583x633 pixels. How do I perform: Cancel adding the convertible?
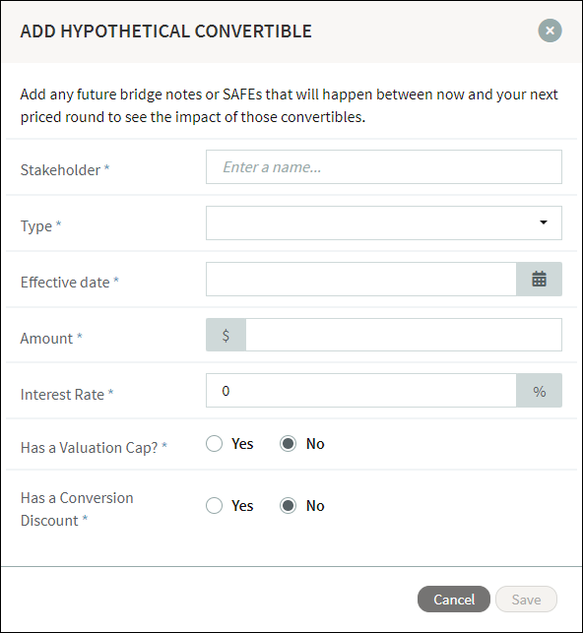(454, 600)
